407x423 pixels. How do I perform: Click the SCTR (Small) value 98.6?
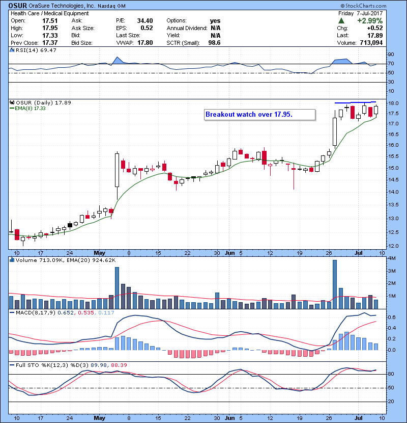pyautogui.click(x=214, y=43)
